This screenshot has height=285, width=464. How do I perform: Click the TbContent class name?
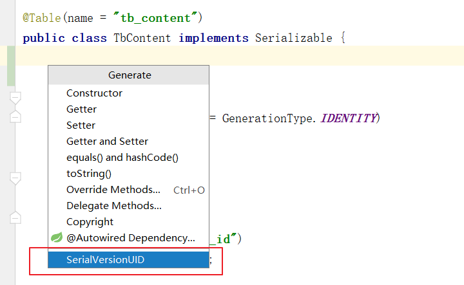pyautogui.click(x=142, y=38)
